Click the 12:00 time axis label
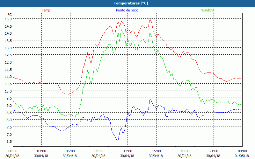255x159 pixels. click(128, 151)
